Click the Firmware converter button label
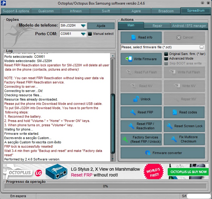 pyautogui.click(x=167, y=153)
